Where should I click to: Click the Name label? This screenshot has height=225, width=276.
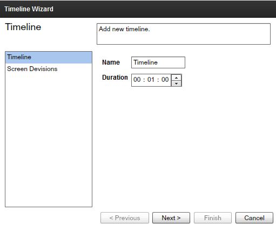pos(111,62)
